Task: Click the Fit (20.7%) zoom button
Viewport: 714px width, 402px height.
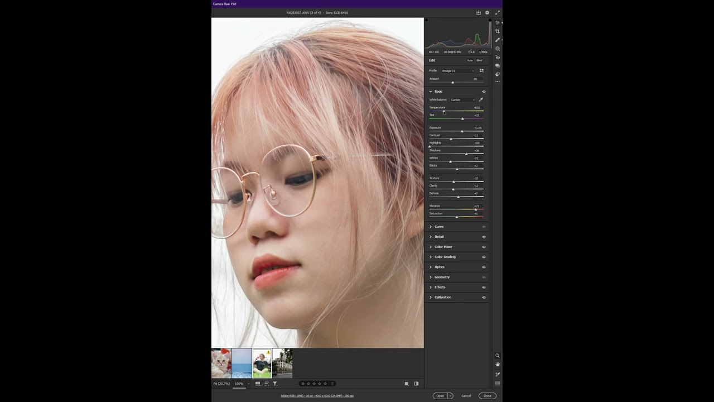Action: 221,384
